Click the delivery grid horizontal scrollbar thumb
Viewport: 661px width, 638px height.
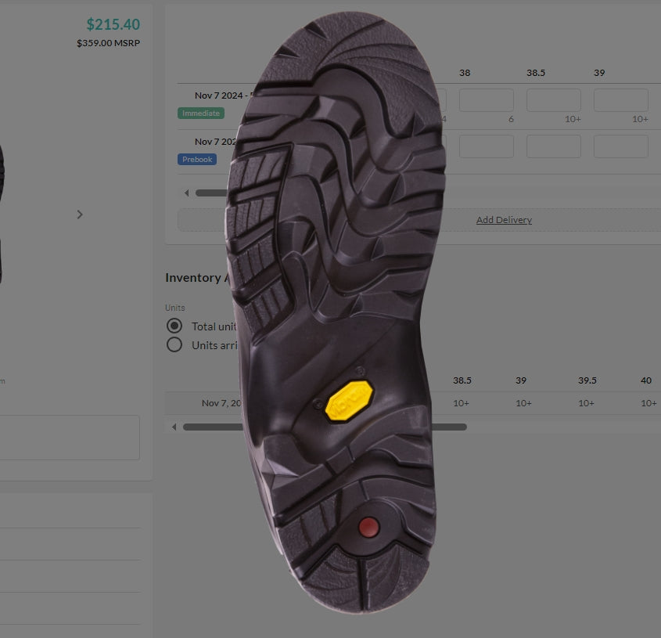tap(212, 193)
